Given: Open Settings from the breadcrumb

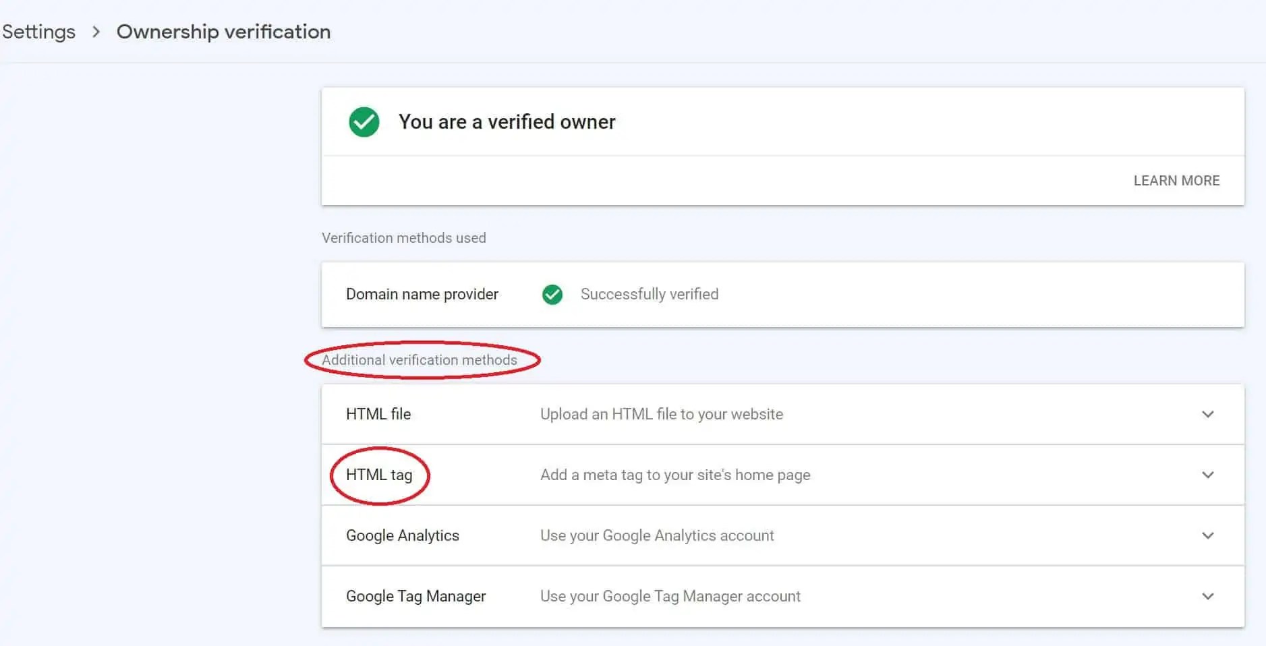Looking at the screenshot, I should click(38, 31).
